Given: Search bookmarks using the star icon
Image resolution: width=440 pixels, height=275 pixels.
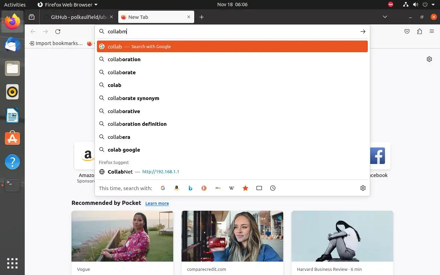Looking at the screenshot, I should pyautogui.click(x=245, y=188).
